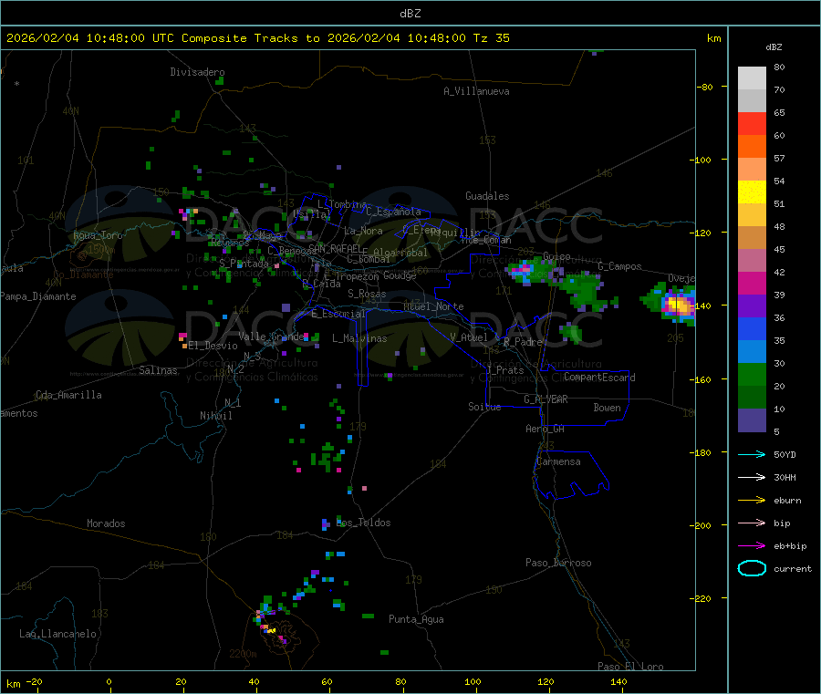Click the Bowen map label
The height and width of the screenshot is (694, 821).
tap(608, 408)
